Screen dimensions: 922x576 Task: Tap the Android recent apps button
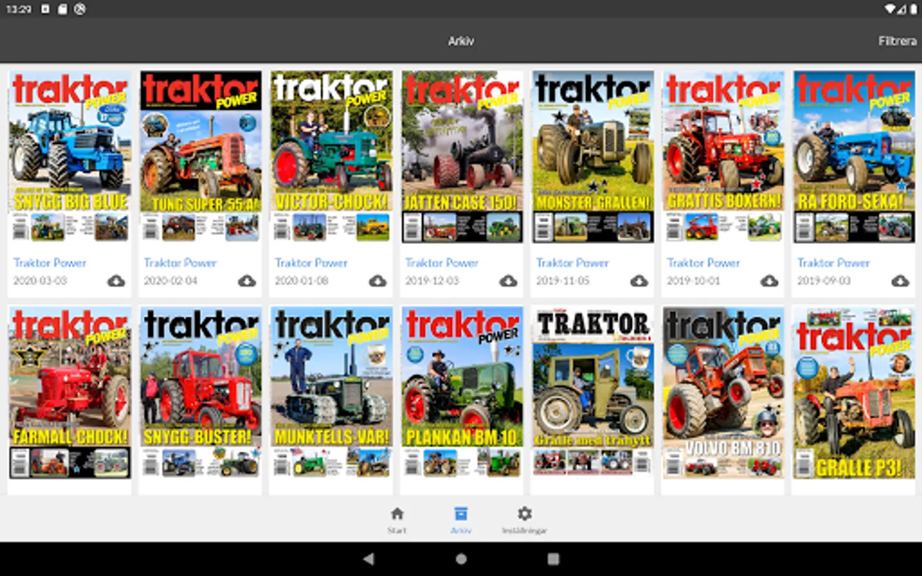[553, 559]
